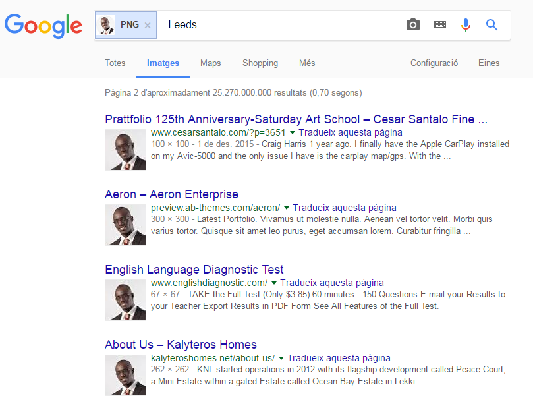Translate the englishdiagnostic.com result page
Screen dimensions: 533x406
332,283
